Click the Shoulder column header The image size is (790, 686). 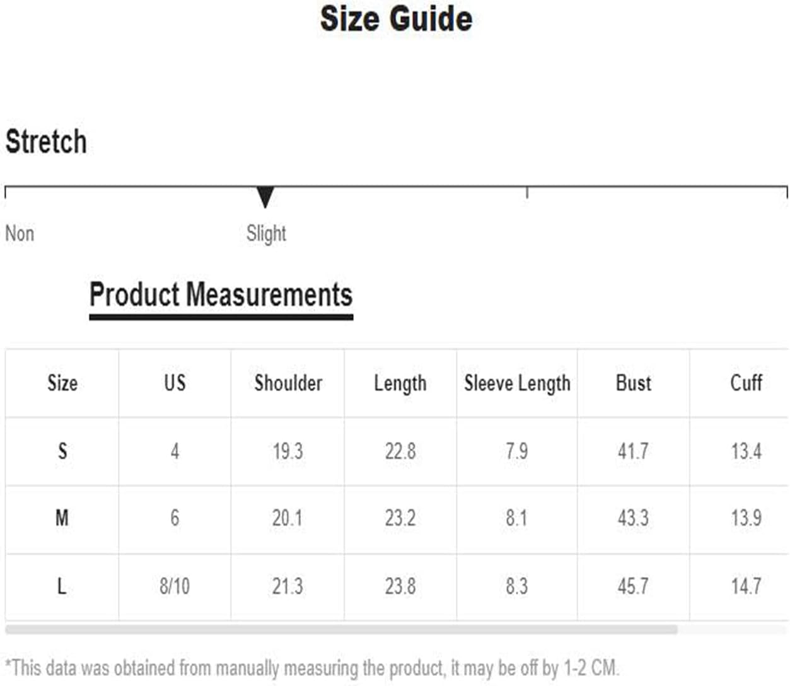click(x=288, y=383)
